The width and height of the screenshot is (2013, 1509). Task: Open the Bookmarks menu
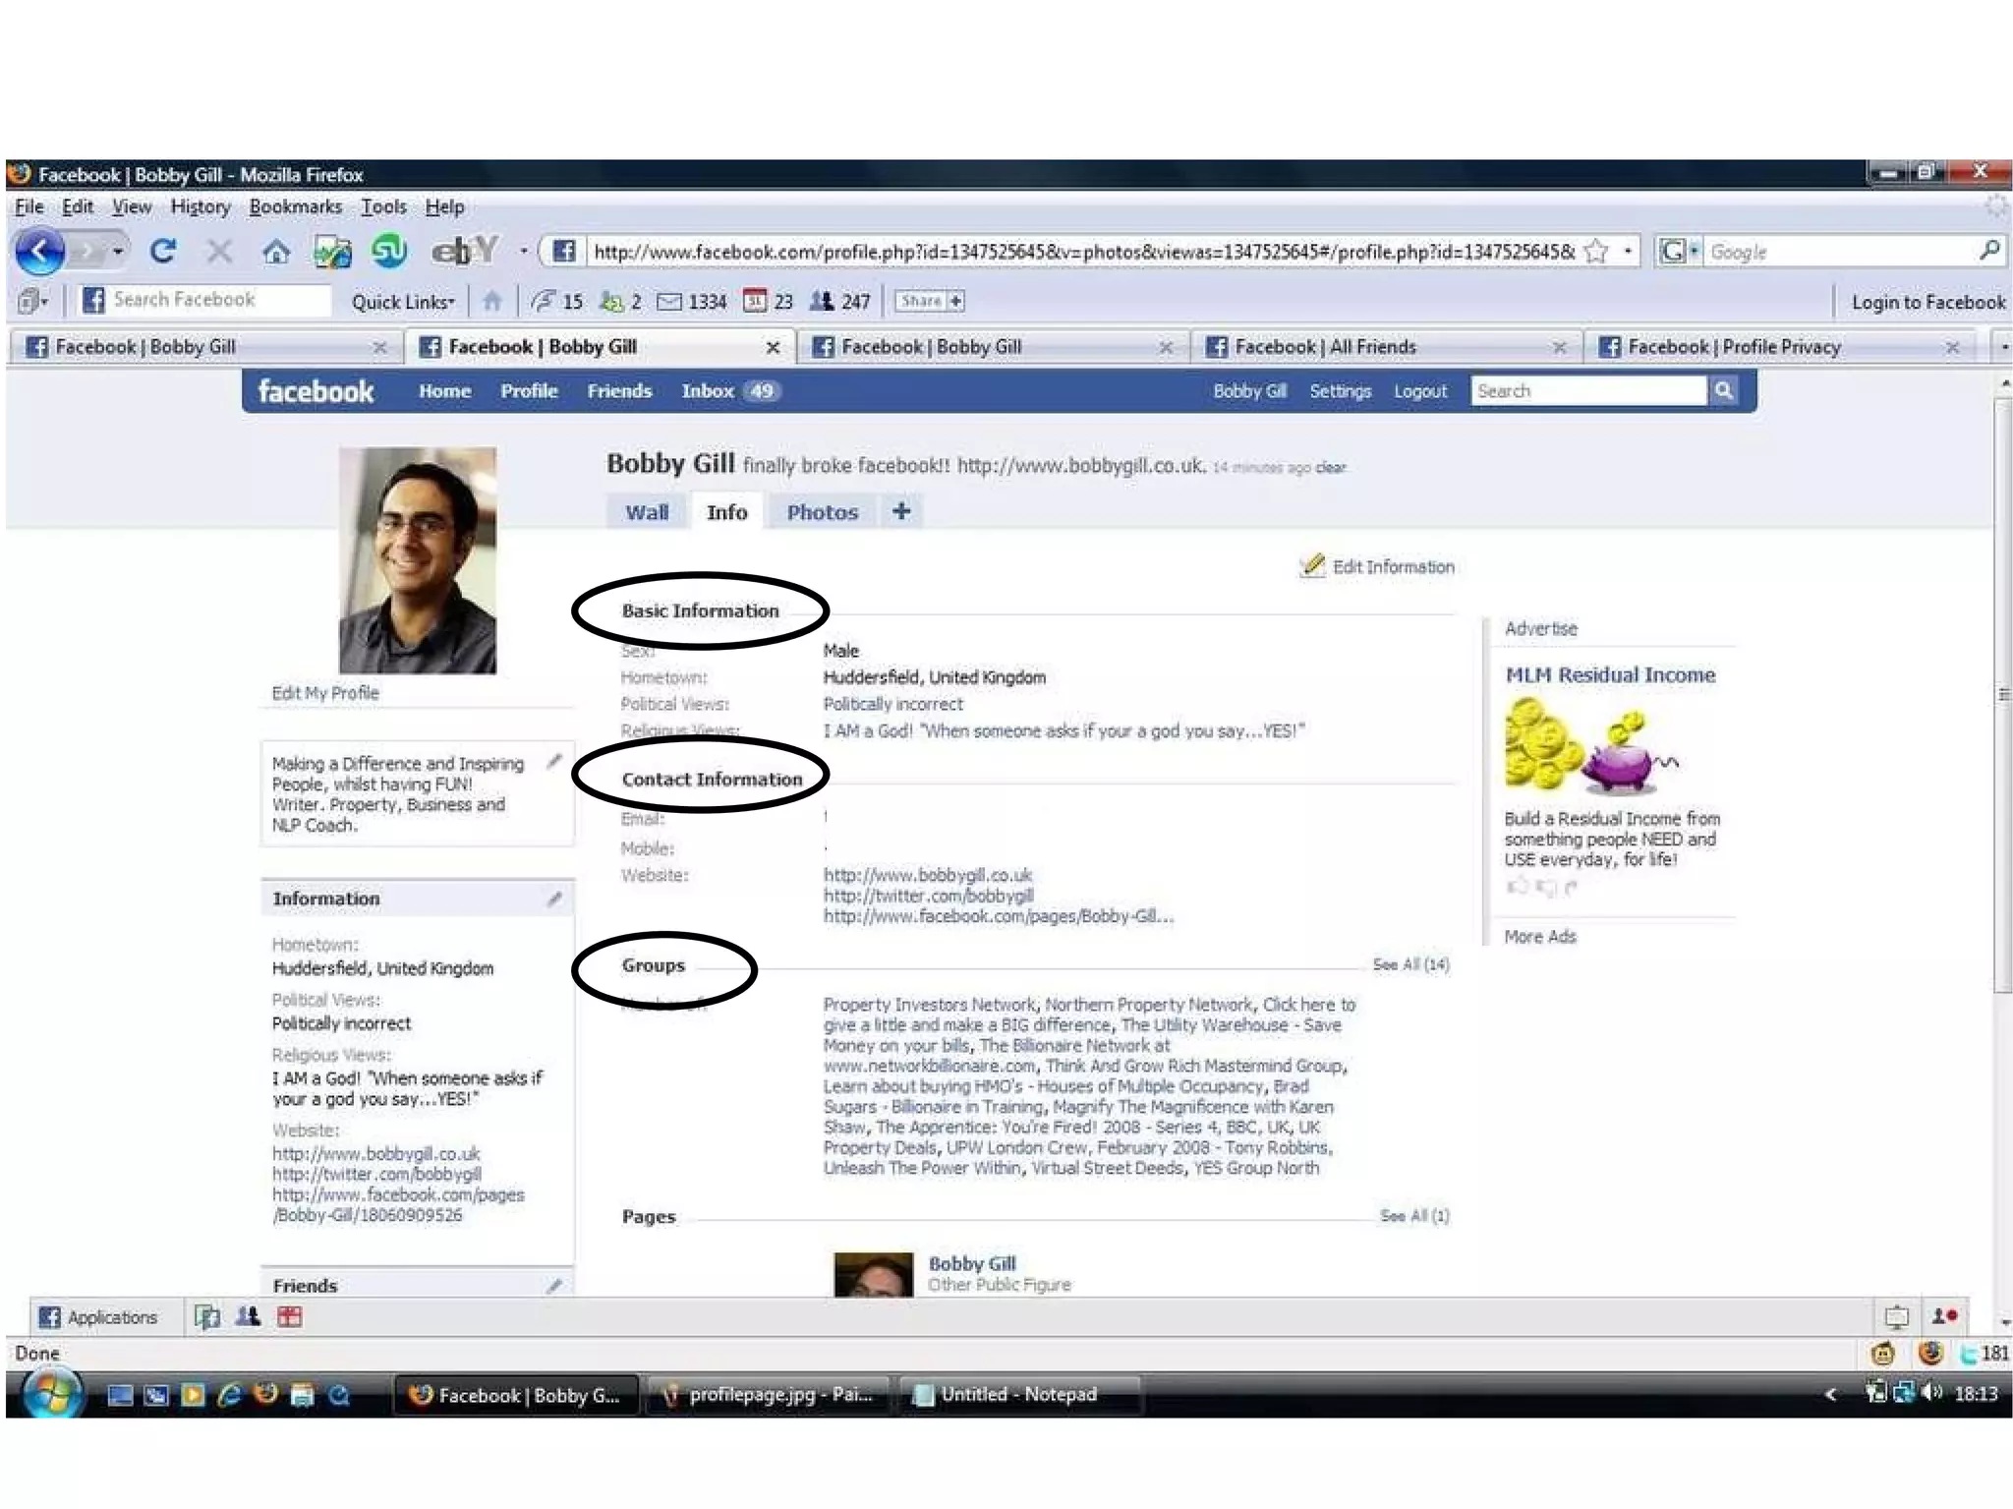(x=295, y=206)
